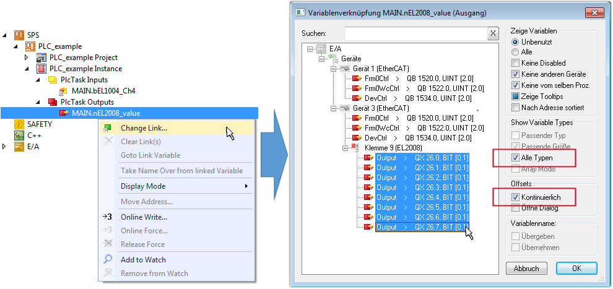613x289 pixels.
Task: Click the PLC_example Project icon
Action: tap(41, 58)
